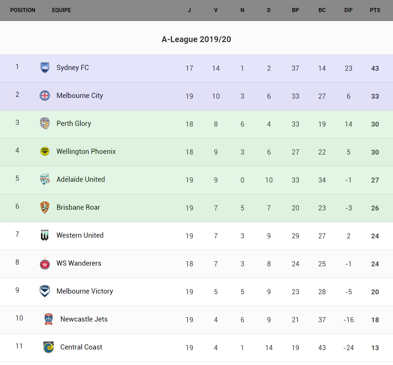Click the A-League 2019/20 title
393x365 pixels.
196,39
